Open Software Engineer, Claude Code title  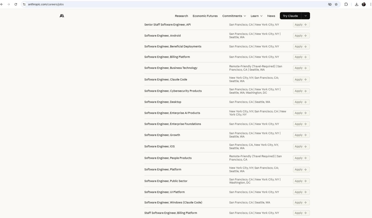166,79
